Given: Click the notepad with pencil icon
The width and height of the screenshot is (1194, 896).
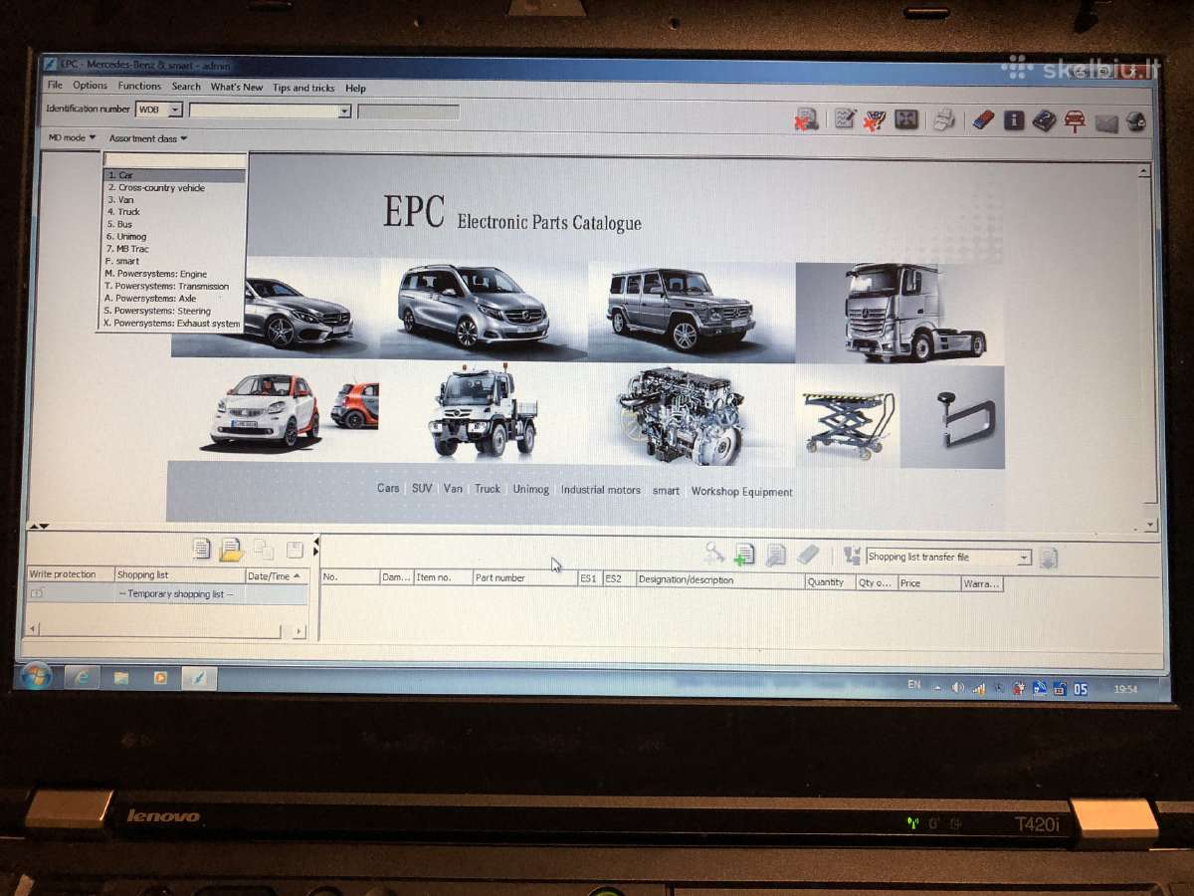Looking at the screenshot, I should (845, 119).
